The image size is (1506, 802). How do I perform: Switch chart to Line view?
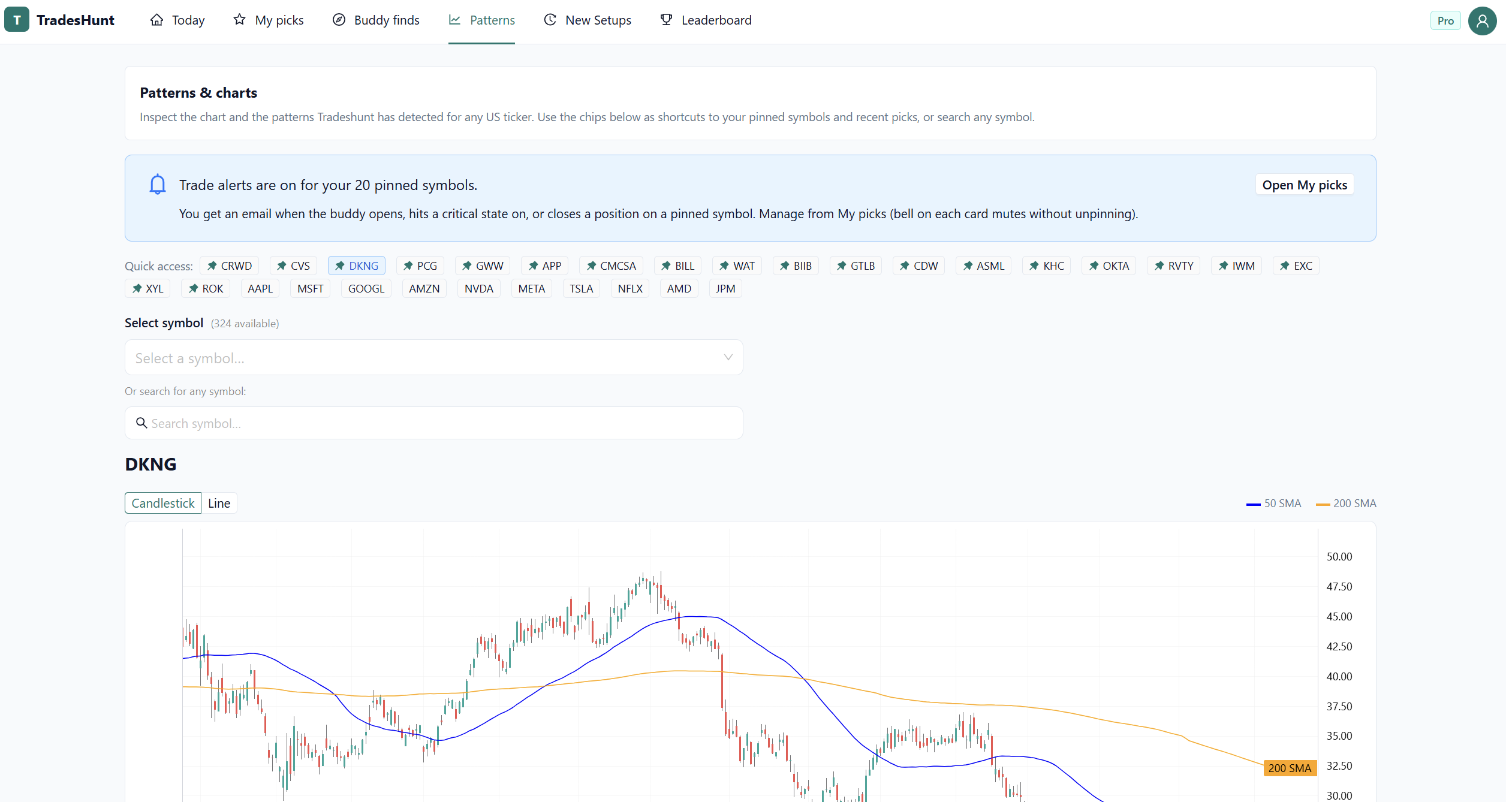tap(219, 503)
